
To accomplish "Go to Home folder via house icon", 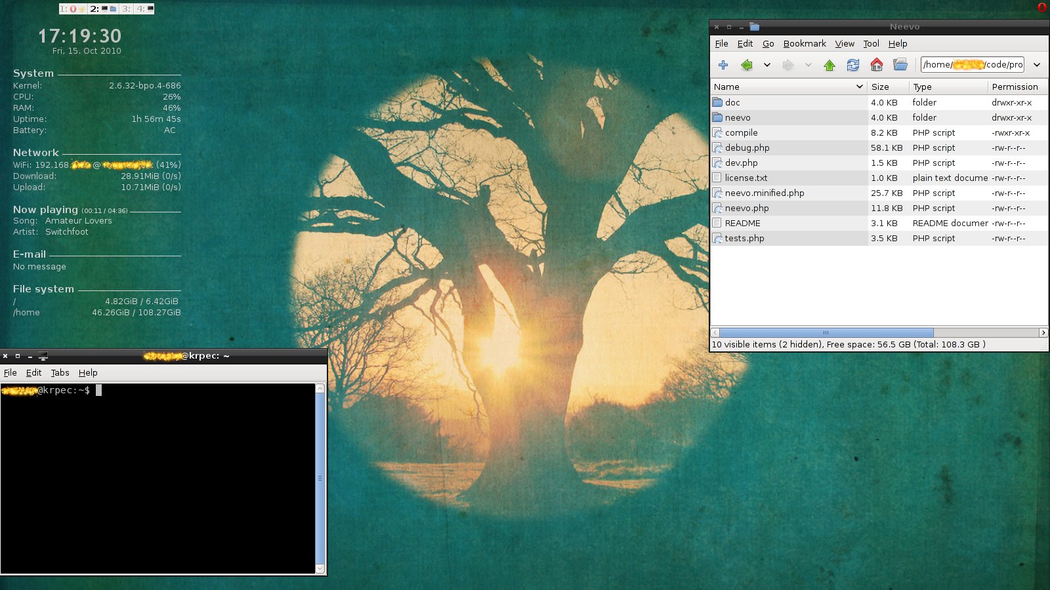I will click(876, 65).
